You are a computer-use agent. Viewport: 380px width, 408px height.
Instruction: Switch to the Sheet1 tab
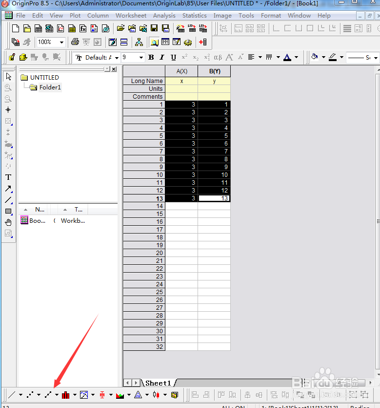pyautogui.click(x=158, y=383)
